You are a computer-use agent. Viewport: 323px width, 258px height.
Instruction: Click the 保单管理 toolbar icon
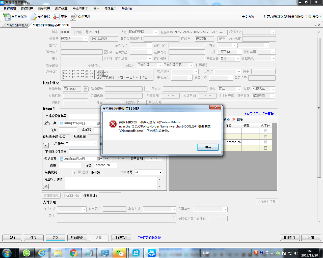coord(73,17)
